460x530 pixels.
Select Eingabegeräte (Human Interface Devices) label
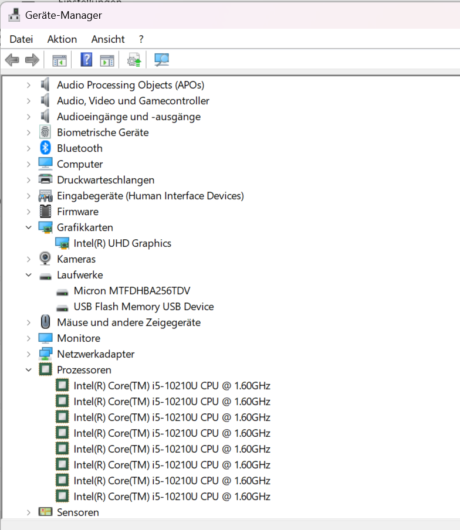151,196
